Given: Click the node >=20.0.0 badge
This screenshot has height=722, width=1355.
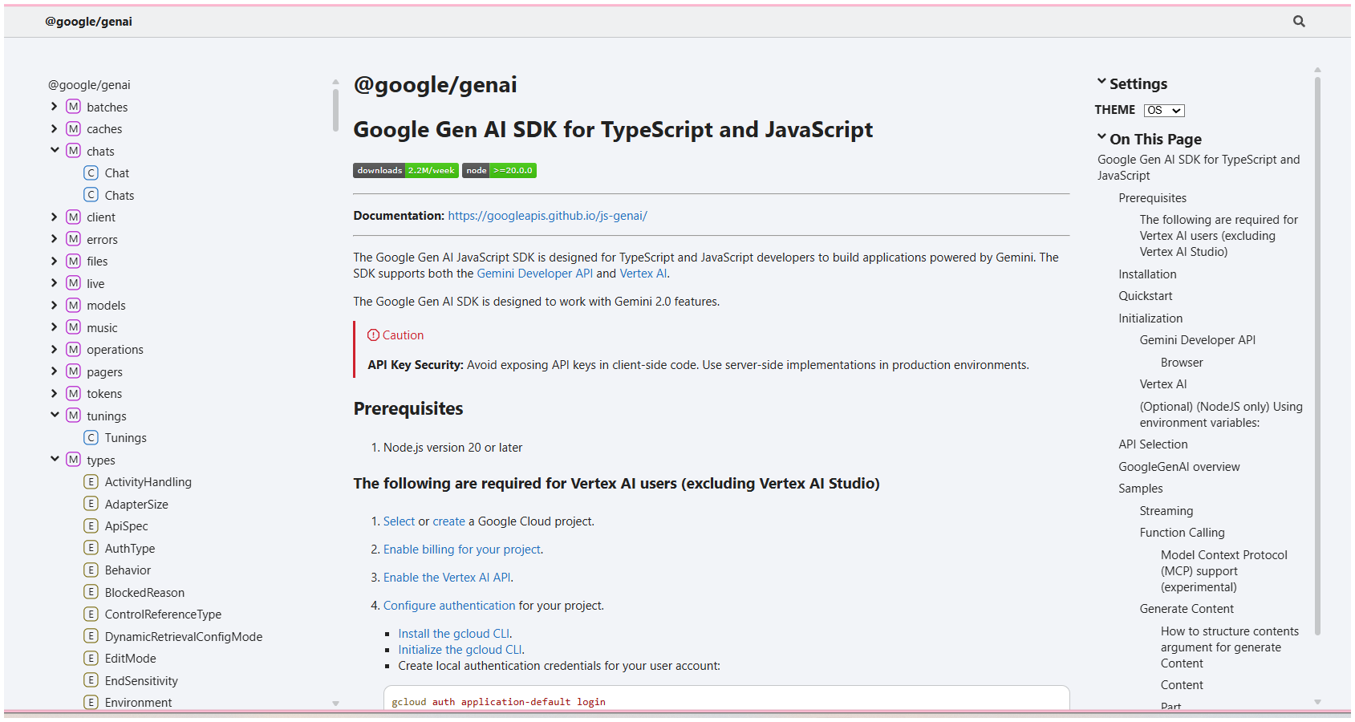Looking at the screenshot, I should [499, 170].
